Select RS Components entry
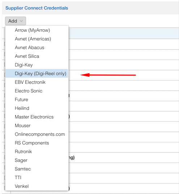 (x=37, y=143)
